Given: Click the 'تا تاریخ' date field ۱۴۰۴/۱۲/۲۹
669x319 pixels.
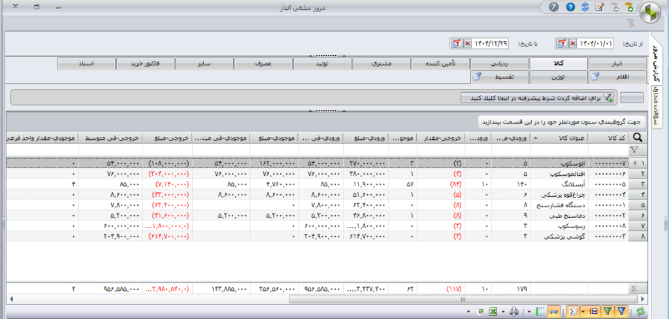Looking at the screenshot, I should tap(491, 44).
